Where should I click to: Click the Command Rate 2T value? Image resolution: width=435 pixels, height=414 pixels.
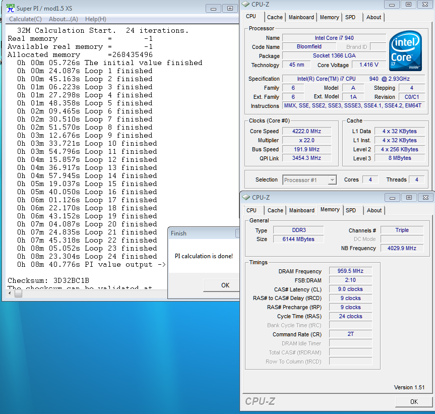(350, 334)
